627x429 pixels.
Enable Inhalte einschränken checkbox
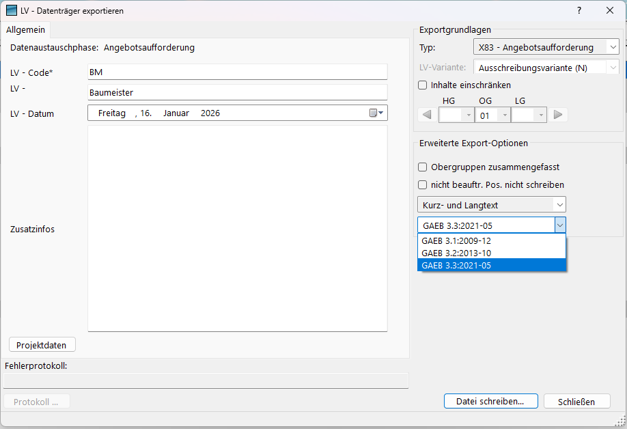click(422, 85)
